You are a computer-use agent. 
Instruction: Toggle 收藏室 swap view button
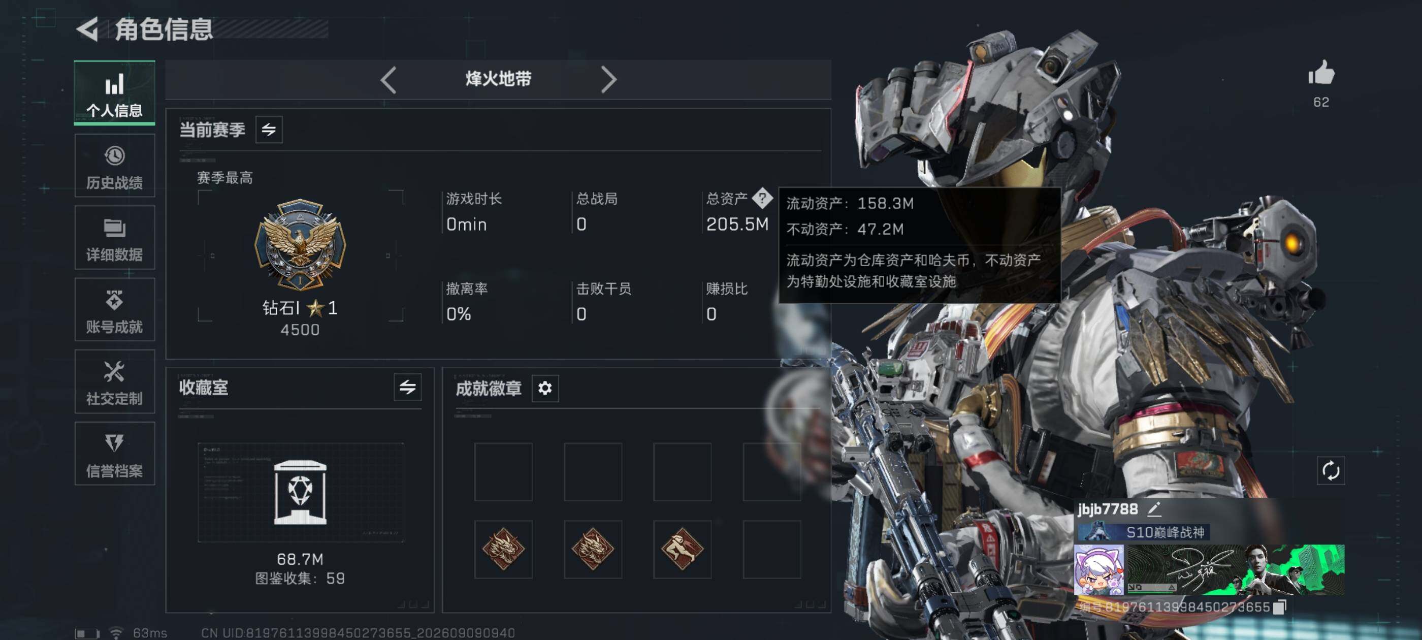pos(407,387)
